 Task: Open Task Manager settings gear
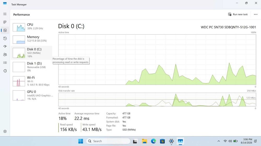click(x=5, y=131)
